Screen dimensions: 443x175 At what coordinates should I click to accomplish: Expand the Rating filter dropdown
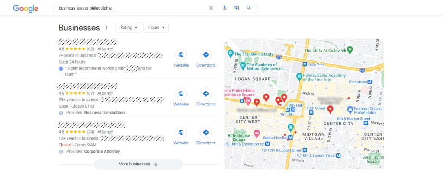(128, 27)
